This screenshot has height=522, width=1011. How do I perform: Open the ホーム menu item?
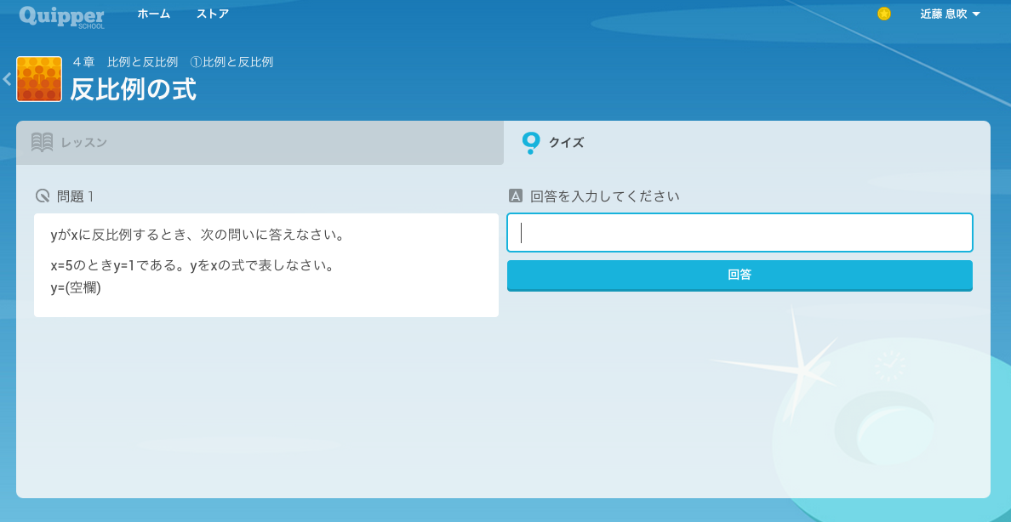pos(154,14)
